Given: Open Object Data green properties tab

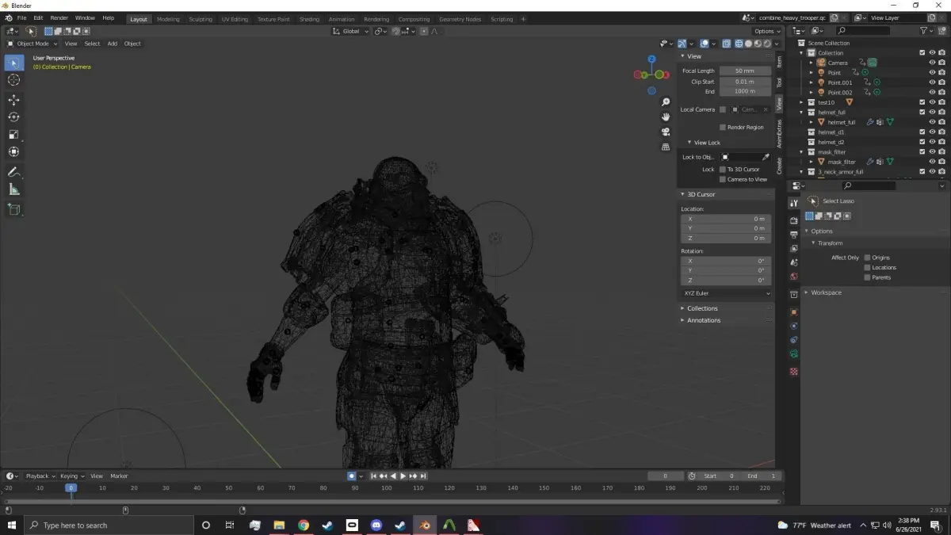Looking at the screenshot, I should (794, 353).
